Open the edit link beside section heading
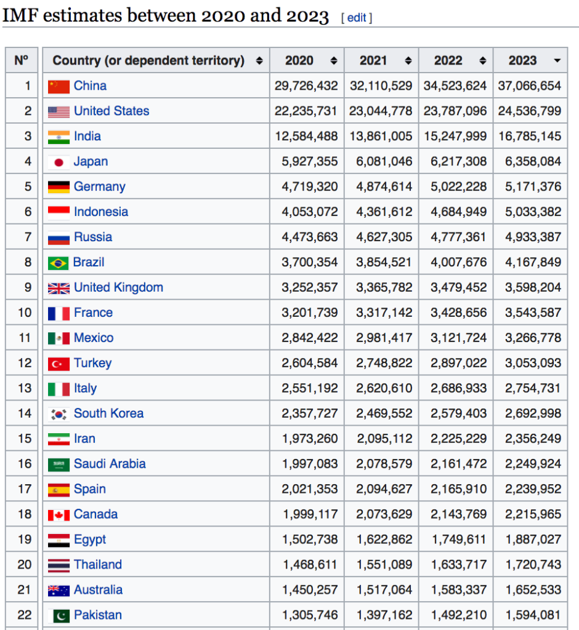 coord(357,18)
